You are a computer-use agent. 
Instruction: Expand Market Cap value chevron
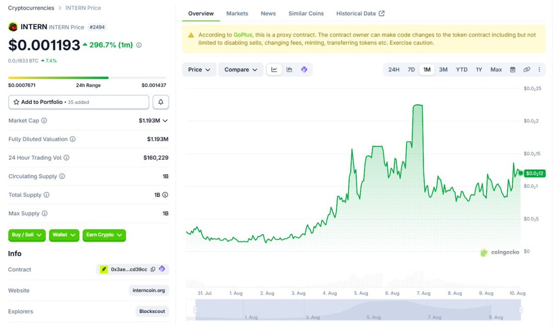[165, 121]
